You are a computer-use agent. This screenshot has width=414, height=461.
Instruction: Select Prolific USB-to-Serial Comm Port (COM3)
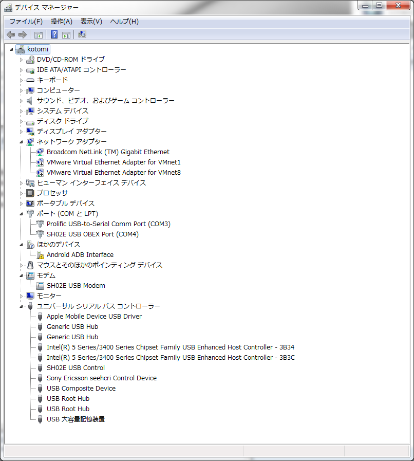click(x=108, y=224)
